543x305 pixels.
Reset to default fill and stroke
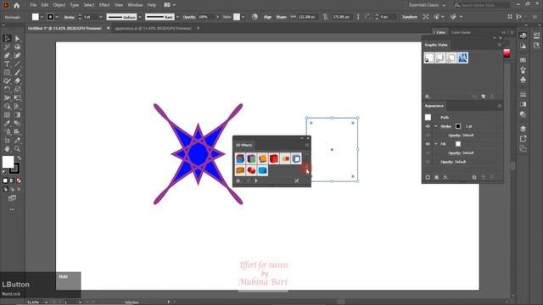[4, 172]
